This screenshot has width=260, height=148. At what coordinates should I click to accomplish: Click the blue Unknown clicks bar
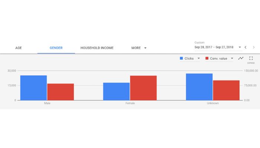[x=199, y=87]
